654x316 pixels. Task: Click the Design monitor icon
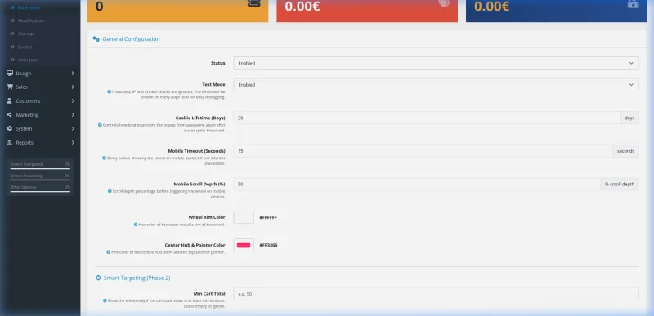point(10,73)
